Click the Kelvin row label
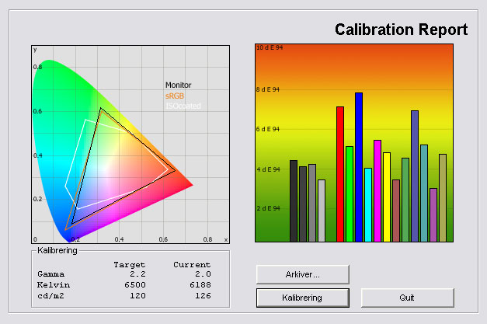Image resolution: width=487 pixels, height=324 pixels. point(54,285)
